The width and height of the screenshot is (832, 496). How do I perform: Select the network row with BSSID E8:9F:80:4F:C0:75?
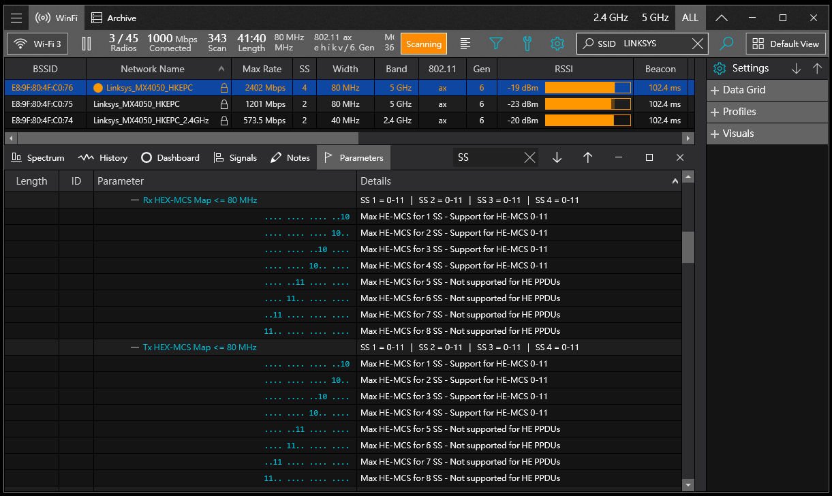pos(345,104)
